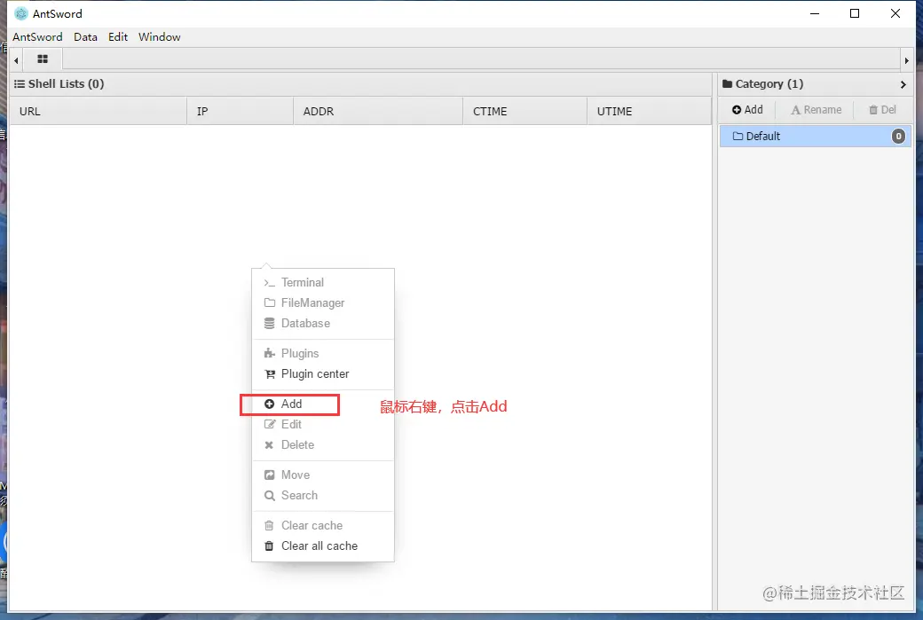Click the Rename category button
This screenshot has height=620, width=923.
pos(816,110)
